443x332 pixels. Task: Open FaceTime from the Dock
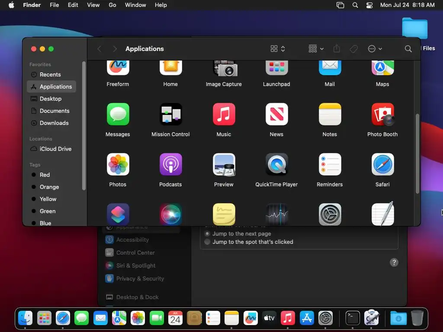point(157,318)
